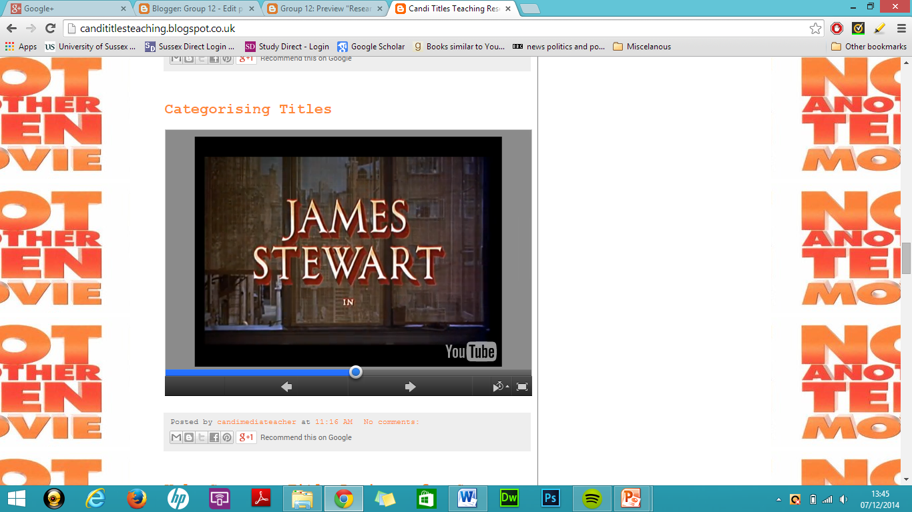Screen dimensions: 912x512
Task: Launch Firefox from the taskbar
Action: [x=137, y=499]
